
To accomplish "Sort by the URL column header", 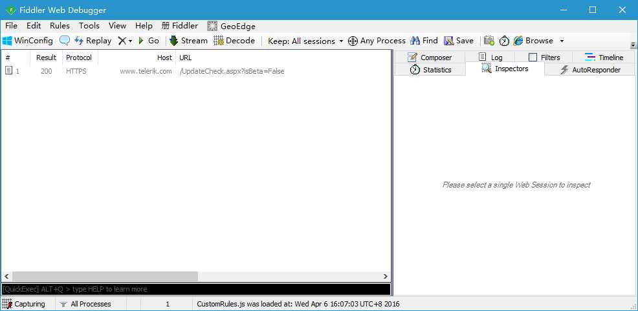I will 283,58.
